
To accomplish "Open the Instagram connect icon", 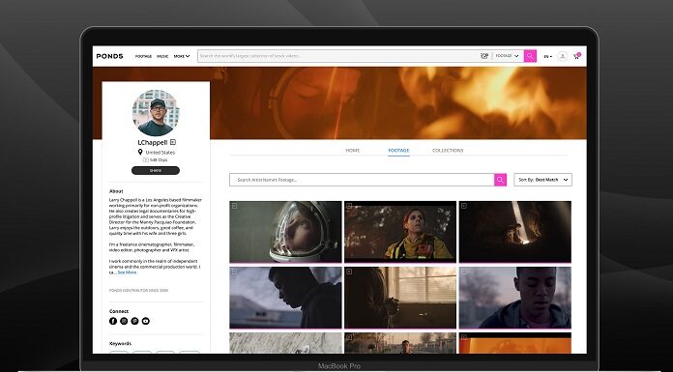I will coord(124,321).
